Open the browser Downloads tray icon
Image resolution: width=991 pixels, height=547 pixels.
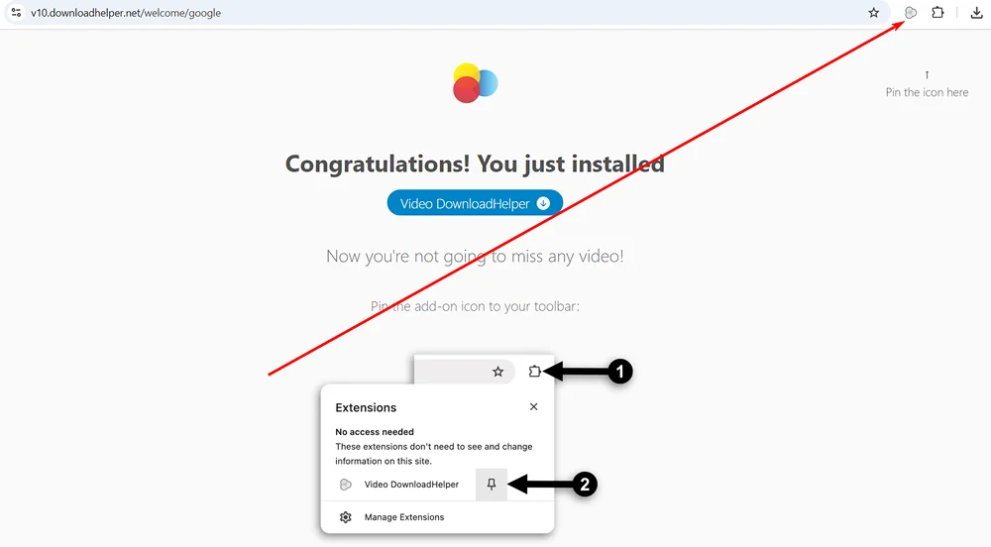click(976, 13)
